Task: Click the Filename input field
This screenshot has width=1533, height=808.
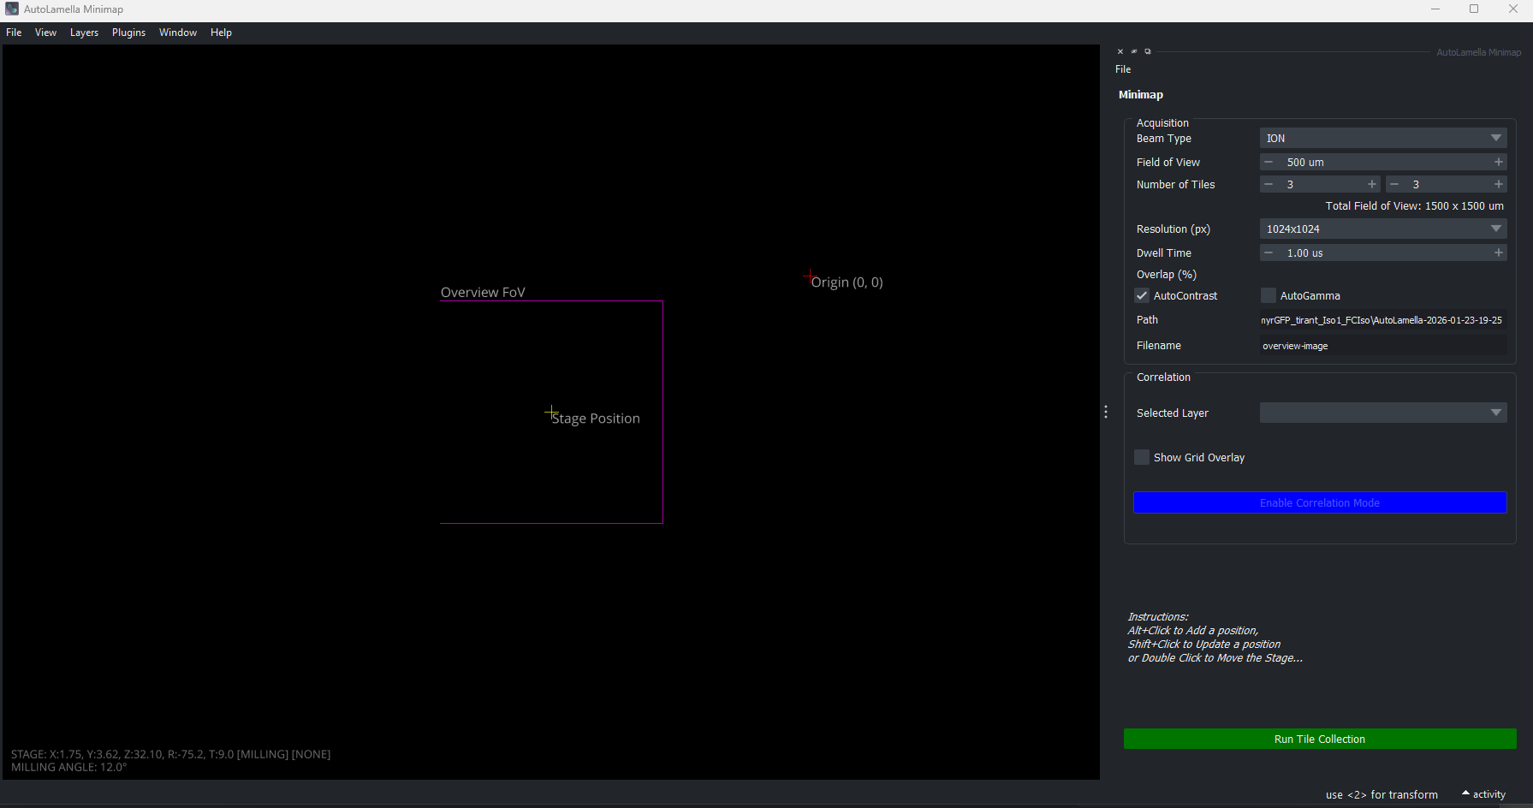Action: tap(1382, 346)
